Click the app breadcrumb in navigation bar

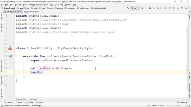(x=20, y=8)
